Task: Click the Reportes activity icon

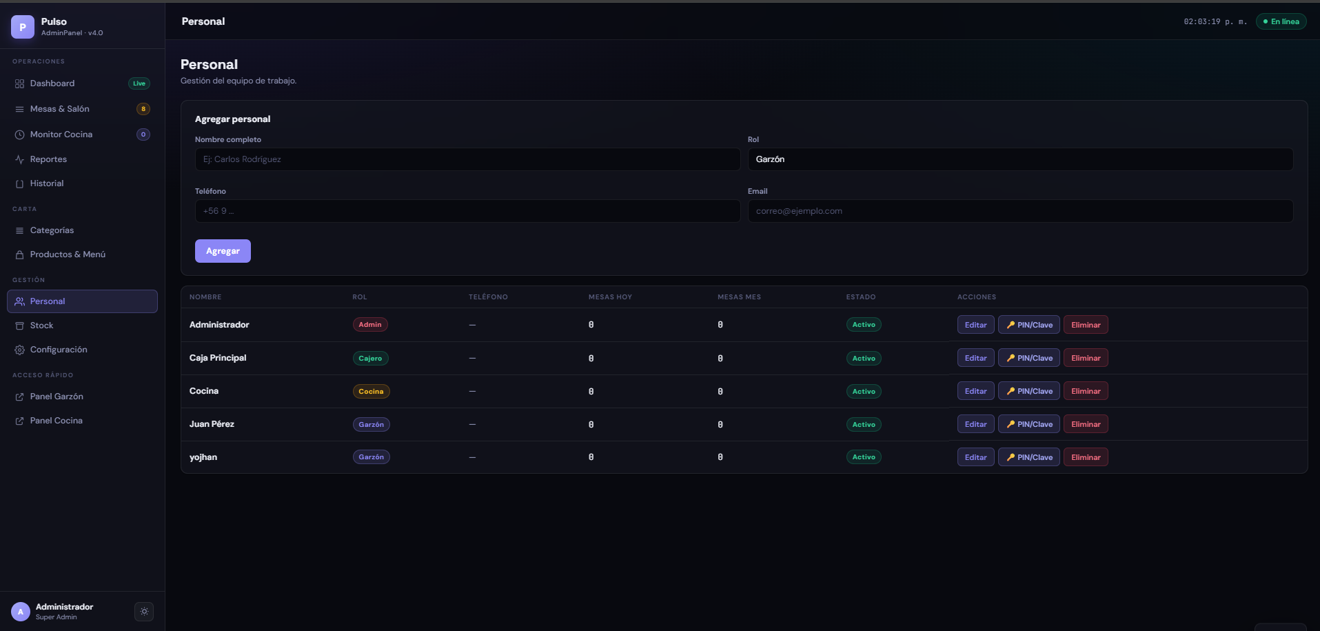Action: (x=19, y=159)
